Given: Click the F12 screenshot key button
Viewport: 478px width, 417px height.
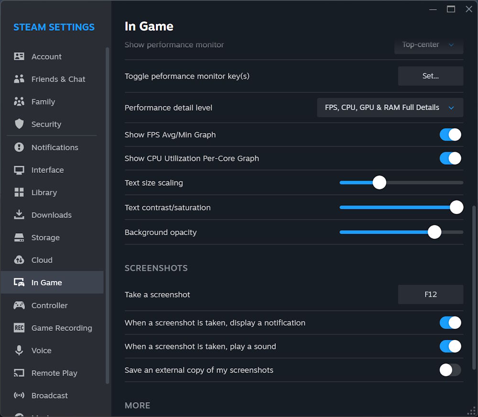Looking at the screenshot, I should (430, 294).
